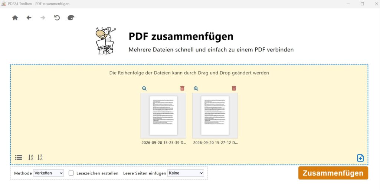This screenshot has height=190, width=380.
Task: Go to the PDF24 home screen
Action: click(15, 18)
